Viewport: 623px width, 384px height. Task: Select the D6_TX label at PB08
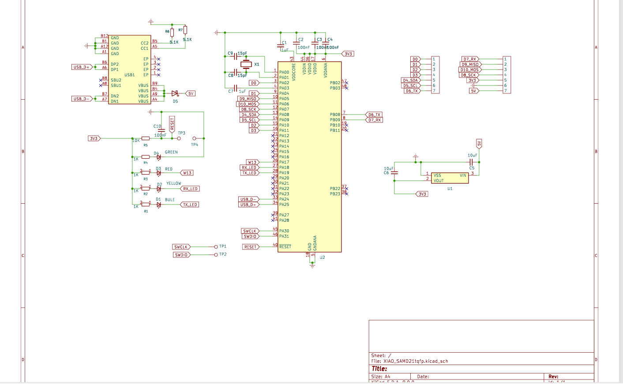point(374,115)
